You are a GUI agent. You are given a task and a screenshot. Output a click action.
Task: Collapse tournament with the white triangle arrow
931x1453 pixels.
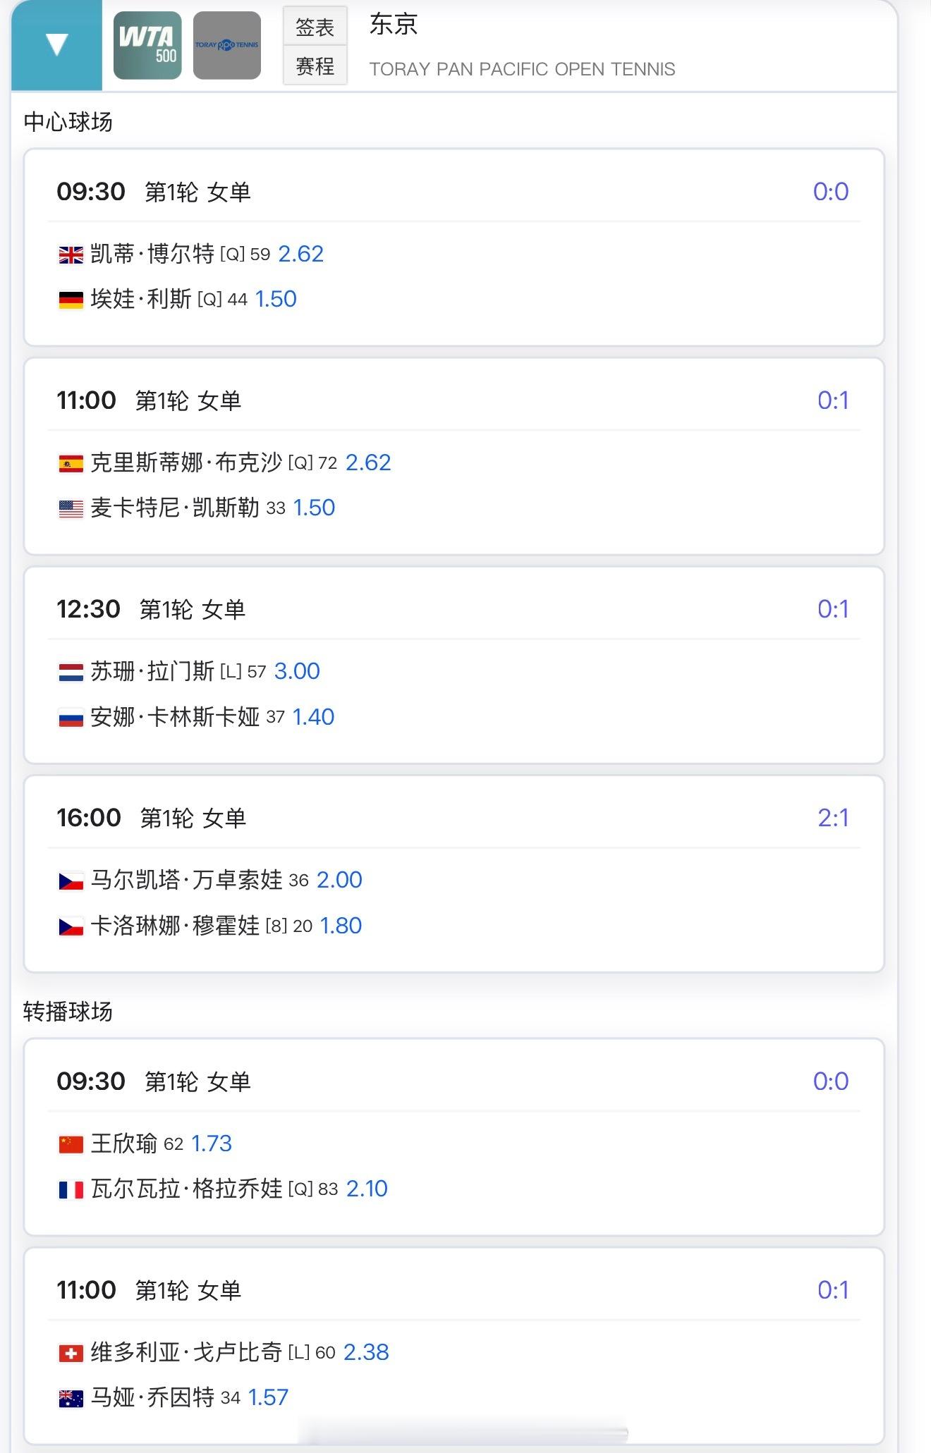(x=56, y=45)
